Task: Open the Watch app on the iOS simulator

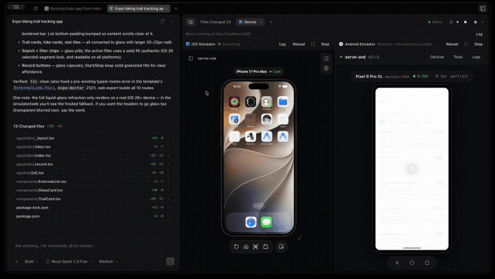Action: click(251, 102)
